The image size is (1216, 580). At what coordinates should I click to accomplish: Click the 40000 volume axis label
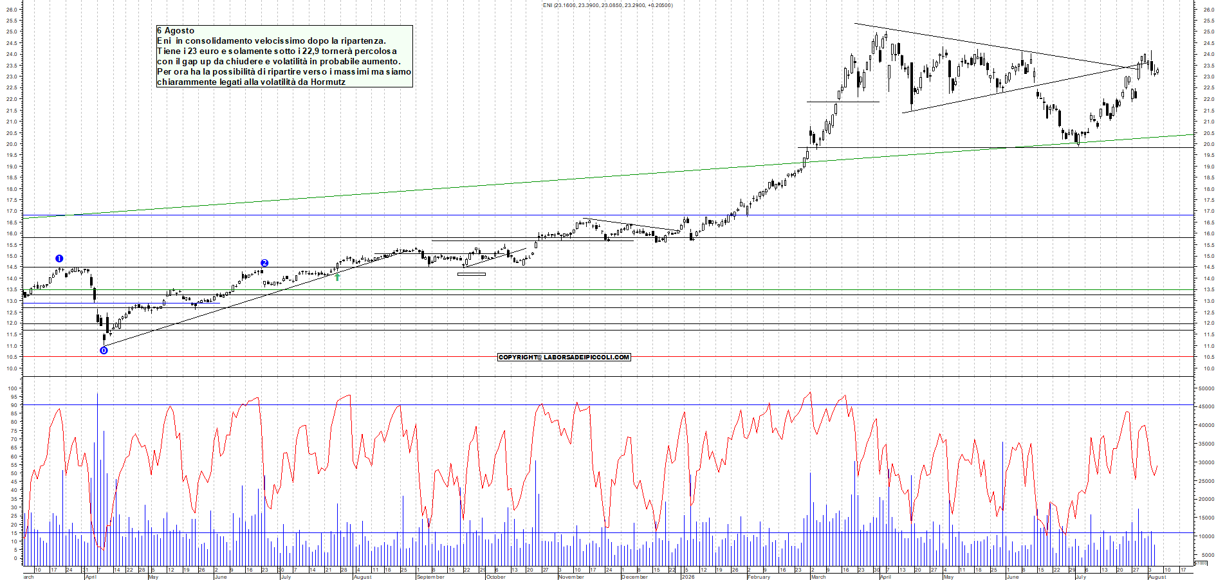(1206, 425)
